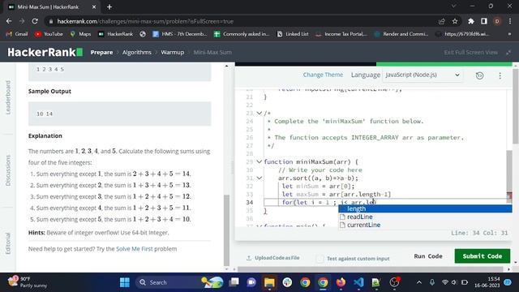Open a new browser tab

(109, 6)
